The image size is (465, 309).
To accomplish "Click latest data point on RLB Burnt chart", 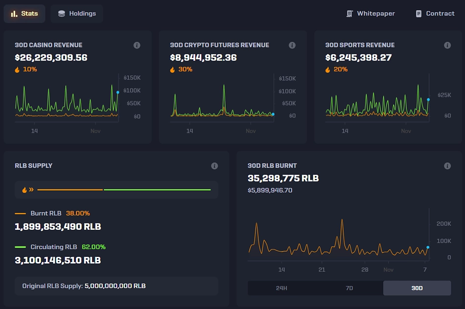I will tap(428, 247).
